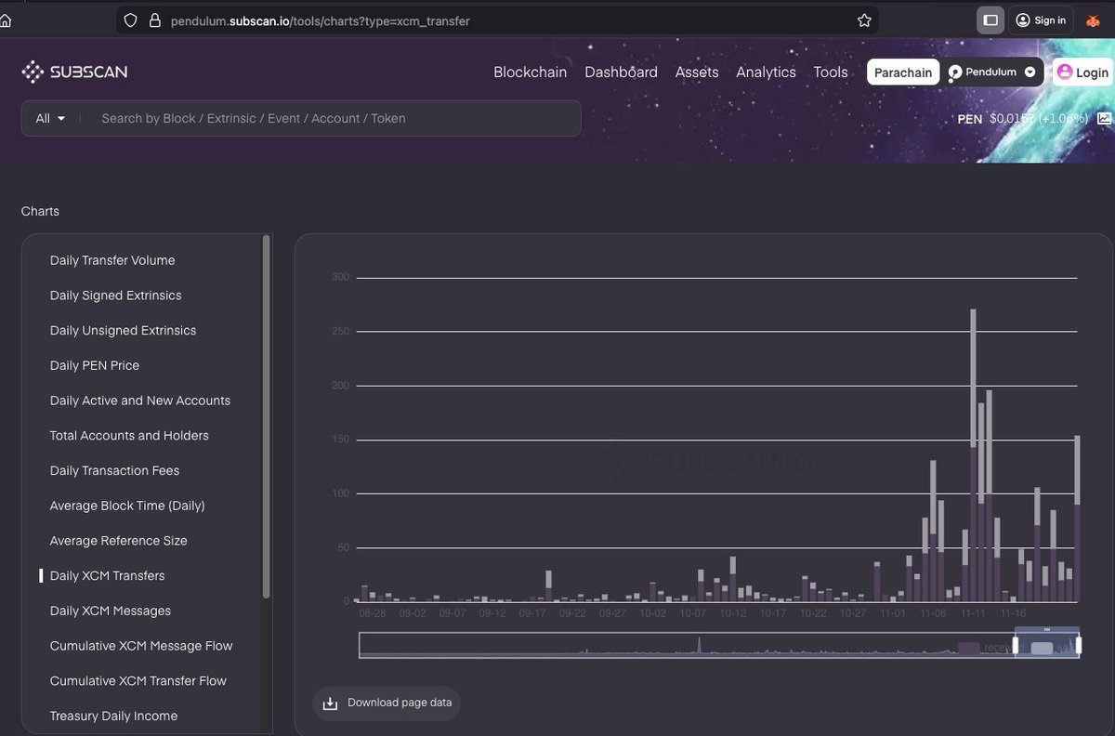Click the PEN price chart icon
The width and height of the screenshot is (1115, 736).
[x=1104, y=119]
